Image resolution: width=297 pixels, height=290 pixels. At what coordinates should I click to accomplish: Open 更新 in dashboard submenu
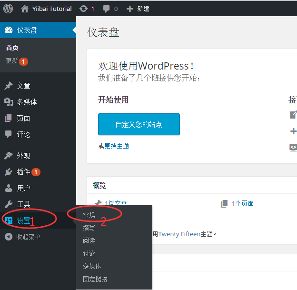12,60
